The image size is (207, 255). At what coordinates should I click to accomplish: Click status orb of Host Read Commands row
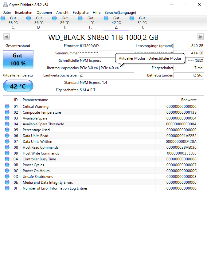pyautogui.click(x=7, y=147)
